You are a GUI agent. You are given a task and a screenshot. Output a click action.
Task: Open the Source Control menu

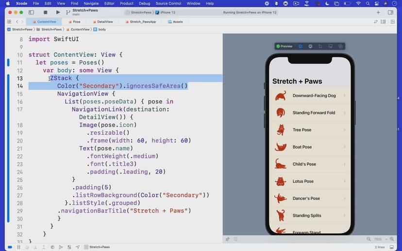(x=168, y=3)
